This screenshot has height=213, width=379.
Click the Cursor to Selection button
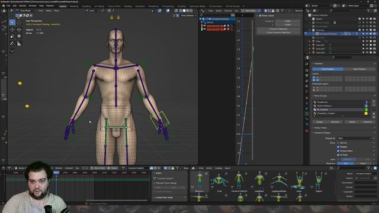pos(278,29)
